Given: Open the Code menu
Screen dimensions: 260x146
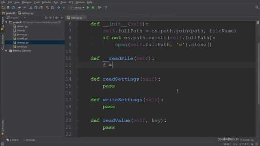Looking at the screenshot, I should (x=37, y=2).
